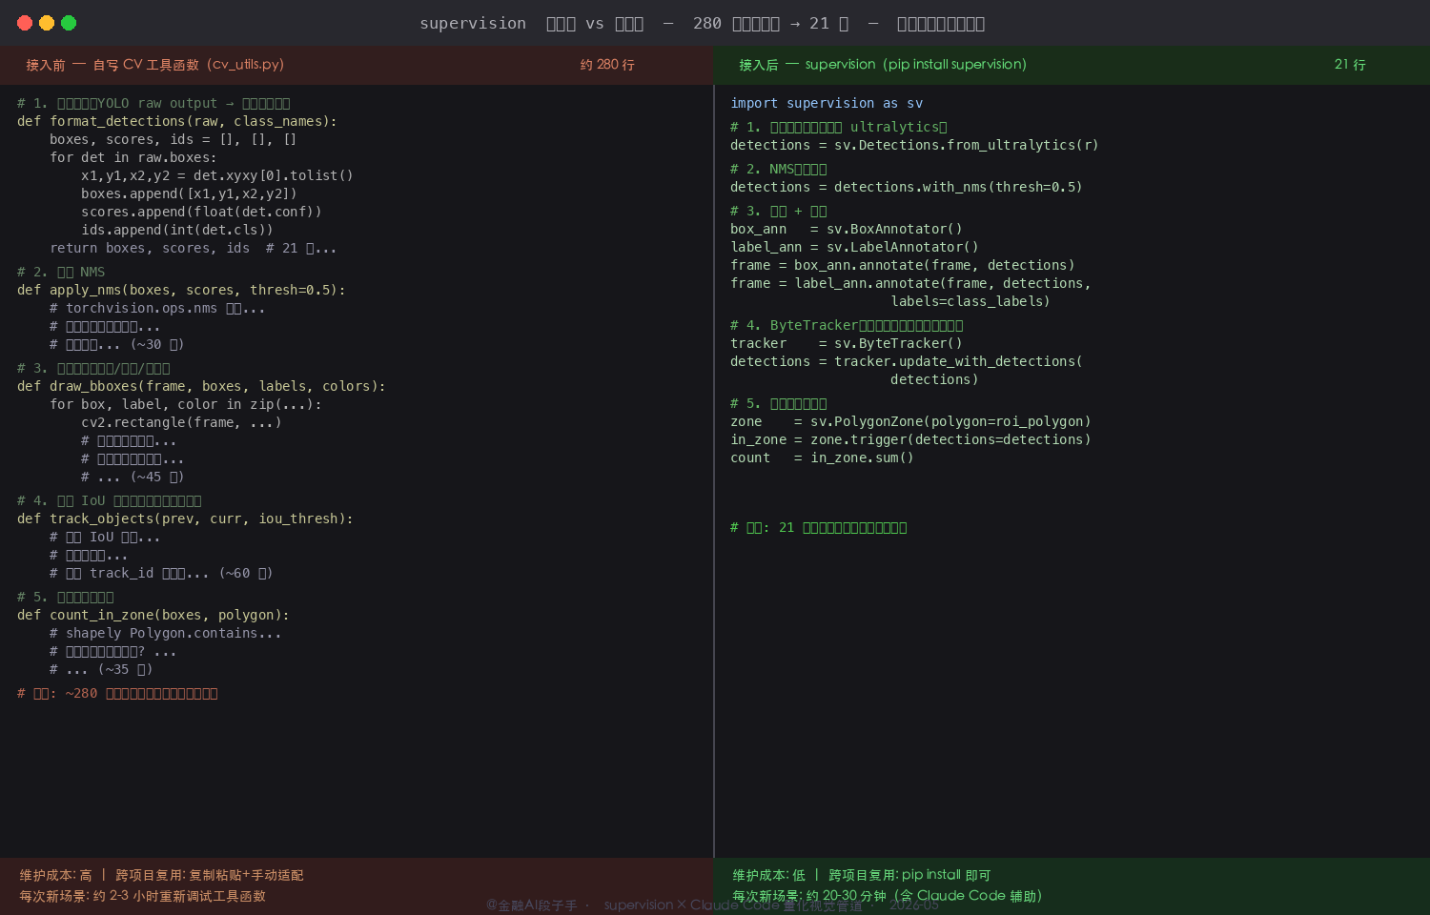
Task: Select the 'def count_in_zone(boxes, polygon):' line
Action: tap(153, 615)
